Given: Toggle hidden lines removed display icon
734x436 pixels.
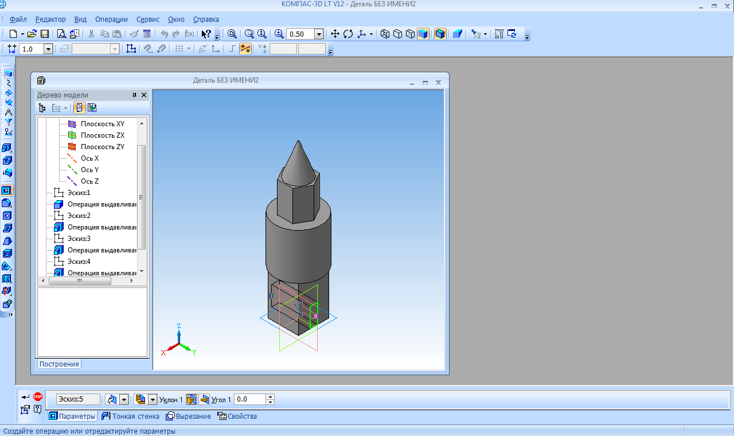Looking at the screenshot, I should (397, 34).
